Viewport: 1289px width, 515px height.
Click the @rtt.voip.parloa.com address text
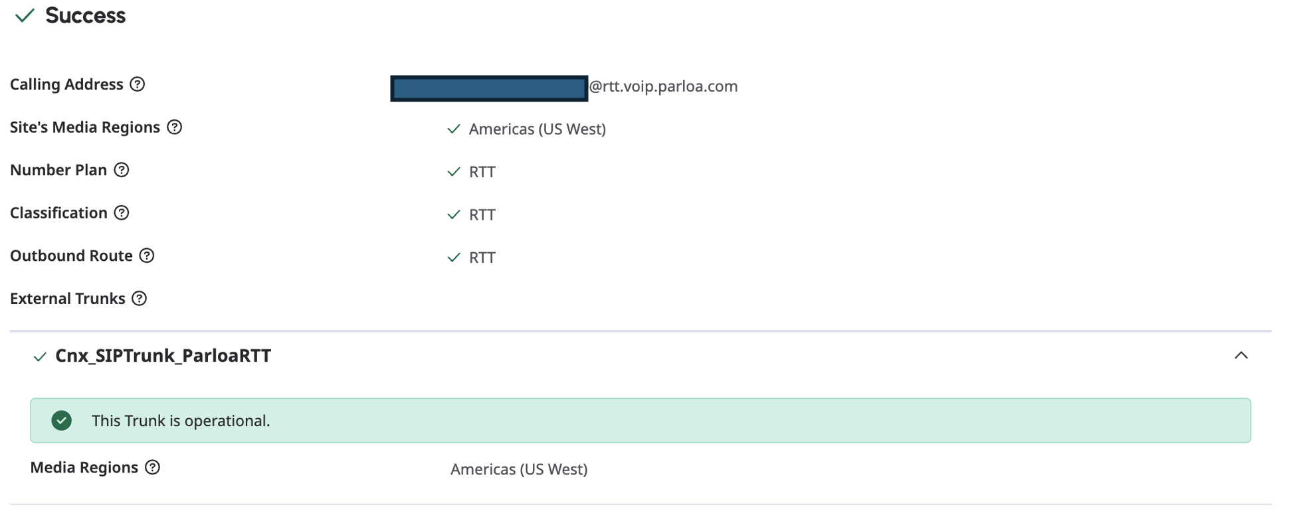(x=663, y=86)
